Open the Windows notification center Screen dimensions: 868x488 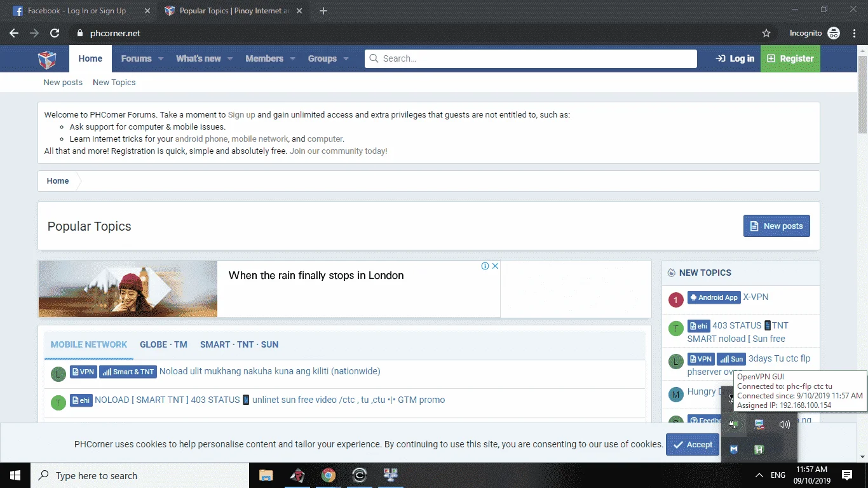click(x=847, y=475)
